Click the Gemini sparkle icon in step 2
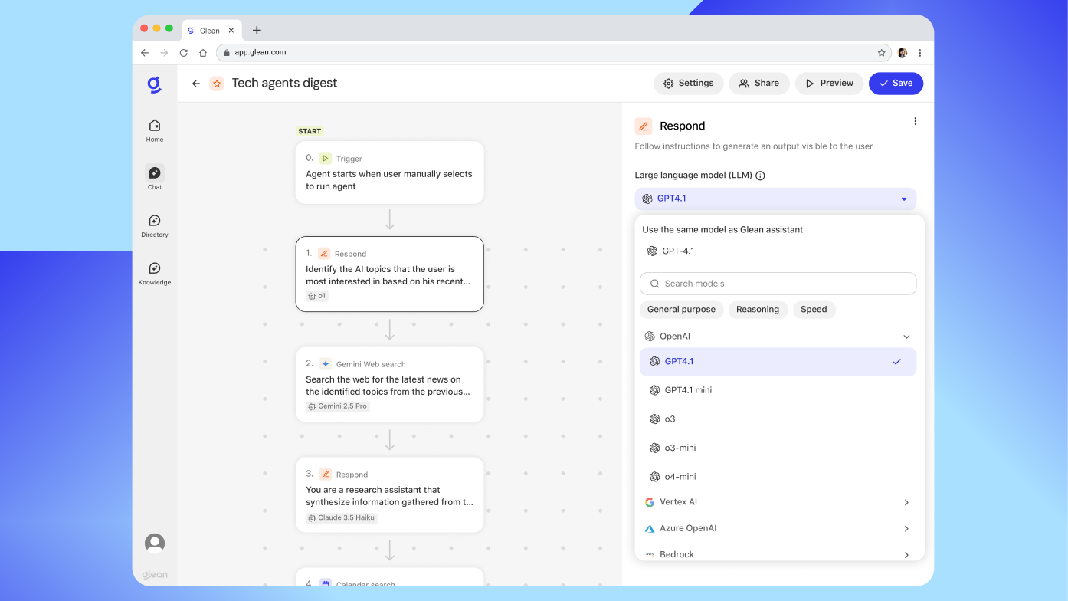Viewport: 1068px width, 601px height. [x=325, y=364]
